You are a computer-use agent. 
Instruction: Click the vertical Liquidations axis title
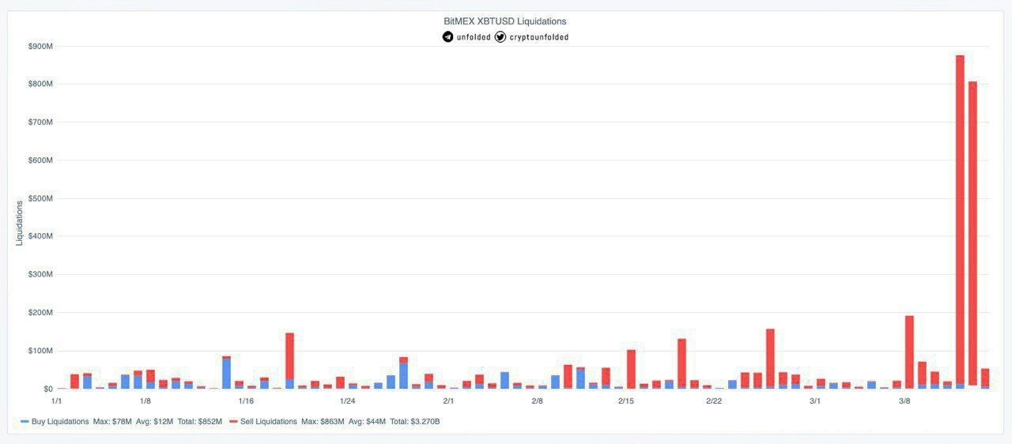[20, 223]
